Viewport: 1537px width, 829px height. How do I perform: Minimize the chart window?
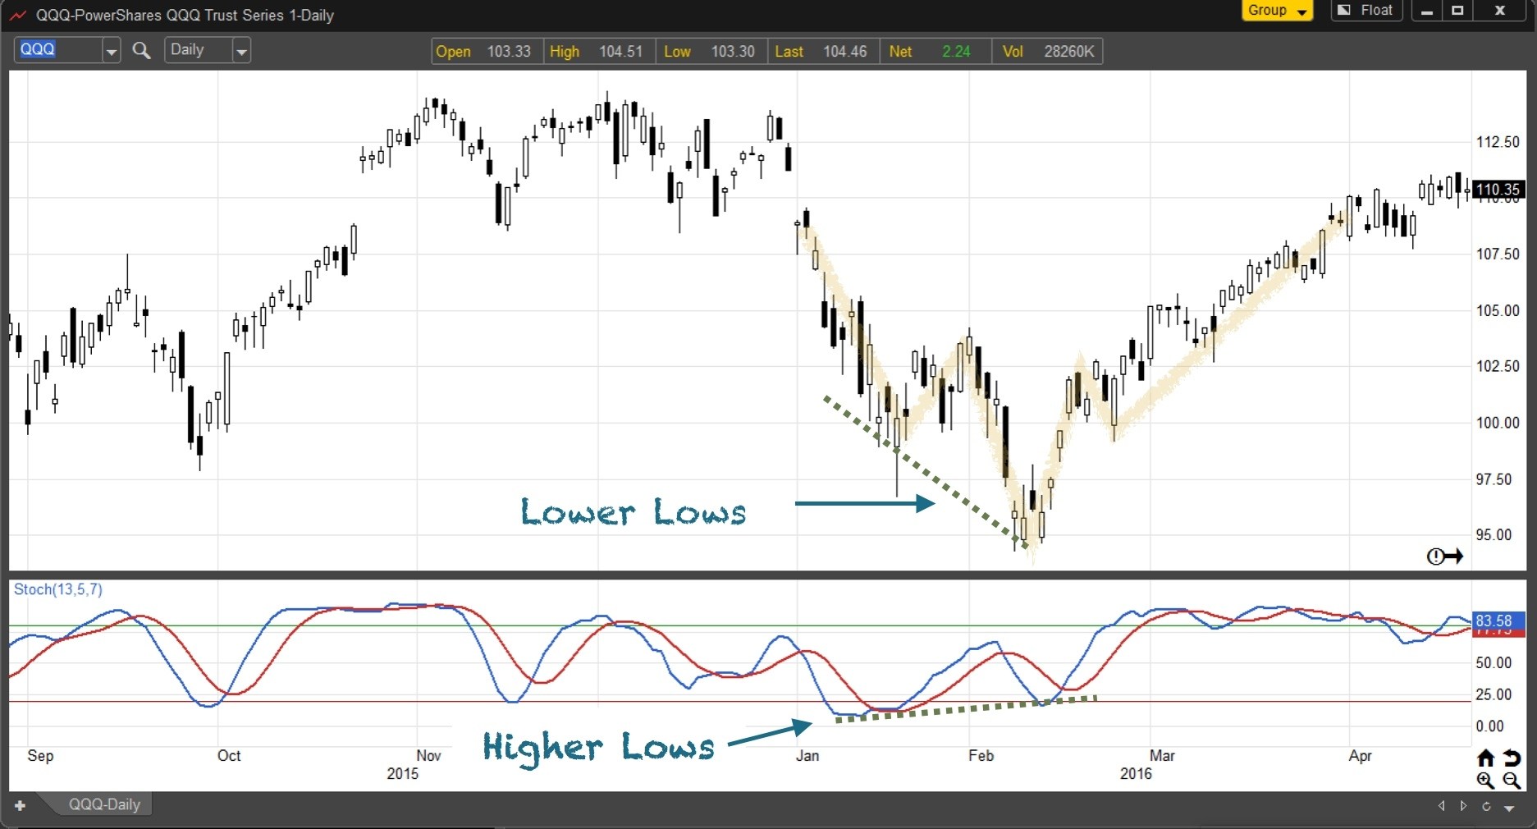[x=1427, y=11]
